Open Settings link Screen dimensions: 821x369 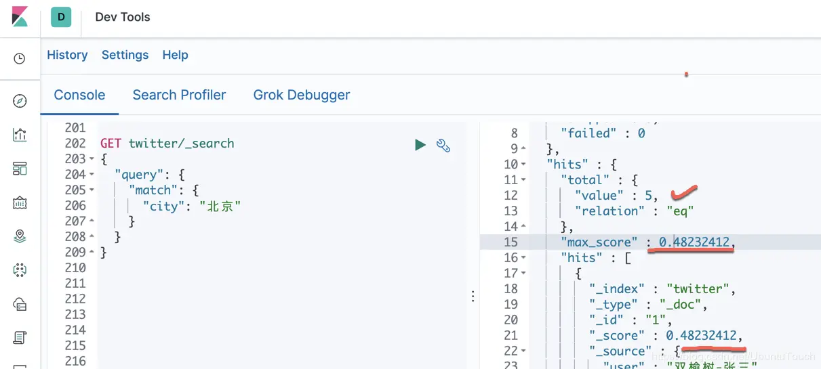tap(125, 55)
